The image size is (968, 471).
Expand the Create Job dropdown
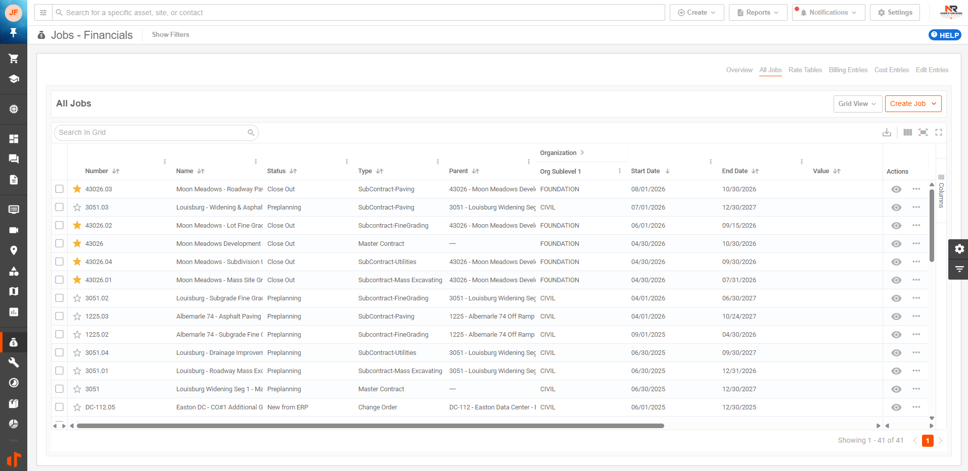pos(913,104)
